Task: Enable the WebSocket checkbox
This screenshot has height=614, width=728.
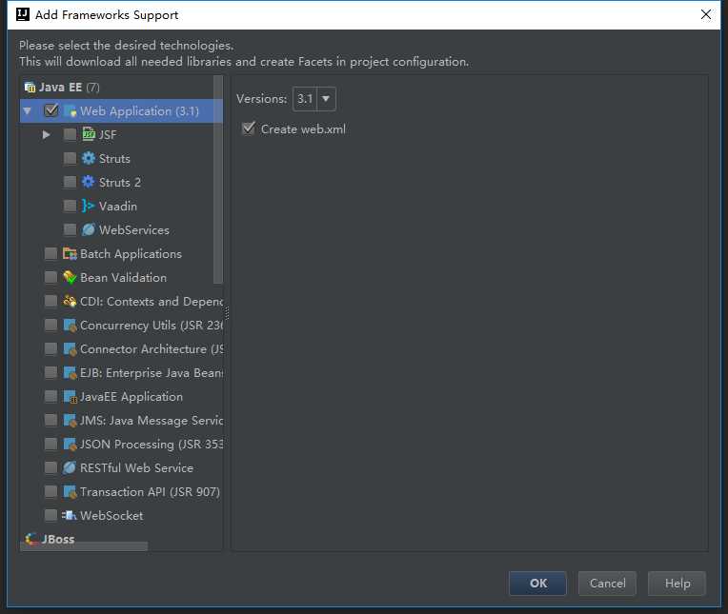Action: (x=51, y=516)
